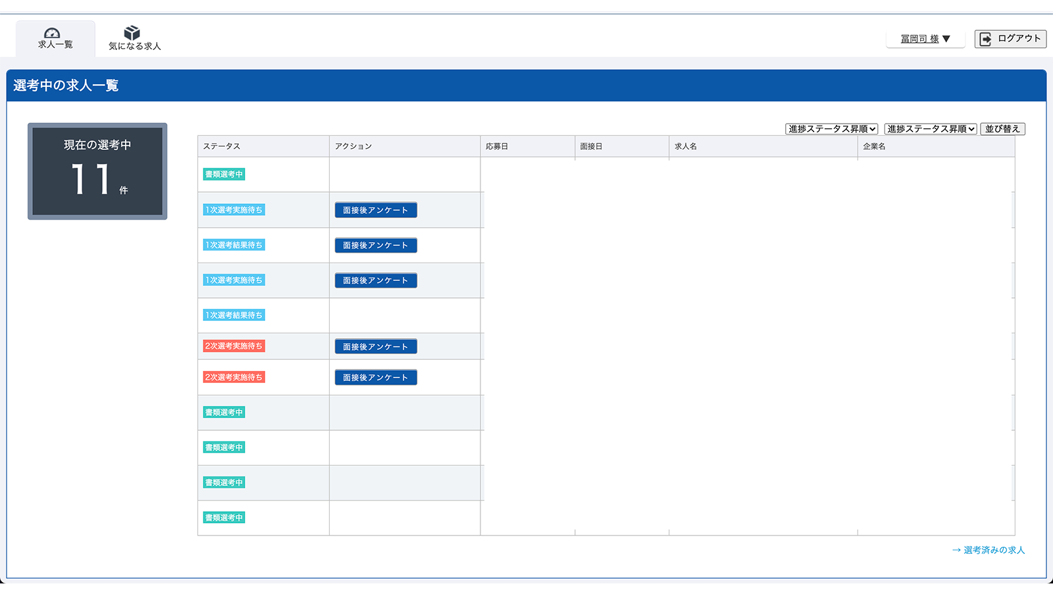Click the 選考中の求人一覧 page heading
Screen dimensions: 1053x592
click(66, 86)
